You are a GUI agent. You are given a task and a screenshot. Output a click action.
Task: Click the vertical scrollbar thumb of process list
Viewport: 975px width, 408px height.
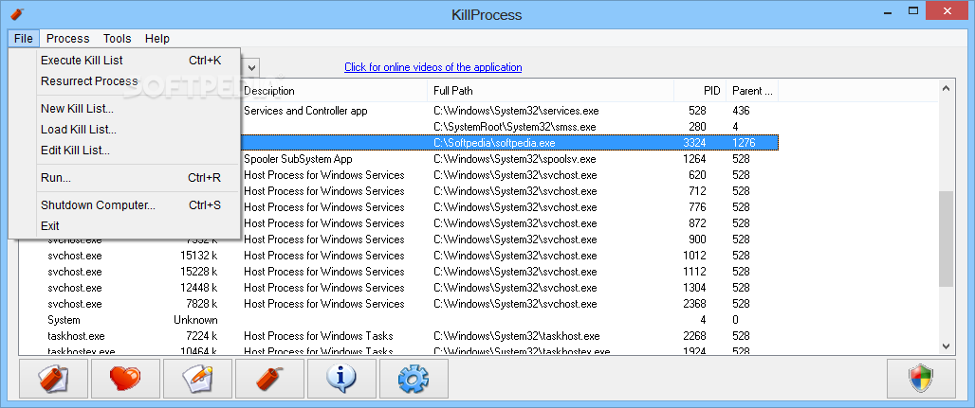pos(946,239)
